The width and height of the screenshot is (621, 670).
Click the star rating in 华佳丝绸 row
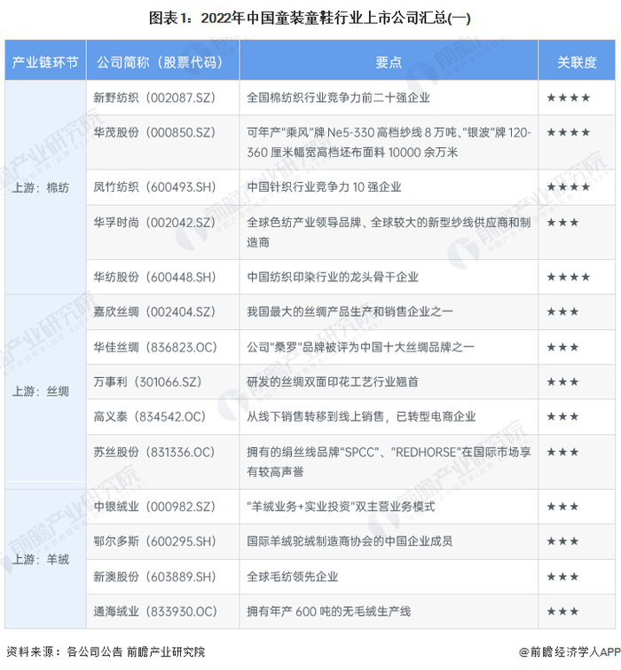point(563,347)
